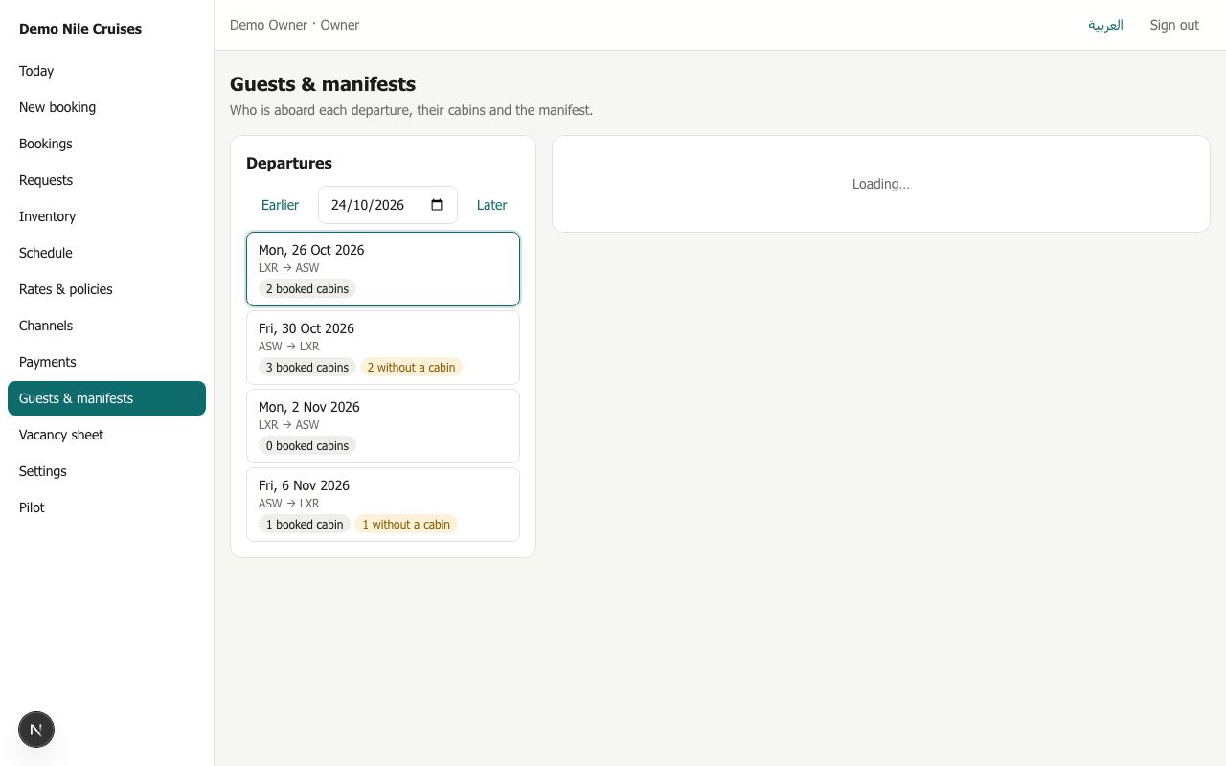Open the calendar picker icon in date field

(437, 205)
